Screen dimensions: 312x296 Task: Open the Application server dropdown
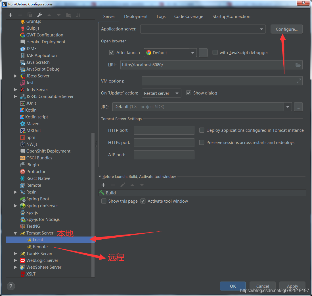pos(203,29)
